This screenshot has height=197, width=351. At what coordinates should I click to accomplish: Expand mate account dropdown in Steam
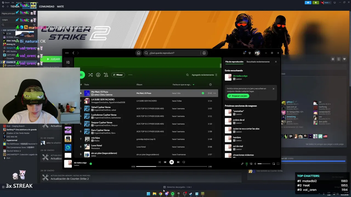[325, 3]
